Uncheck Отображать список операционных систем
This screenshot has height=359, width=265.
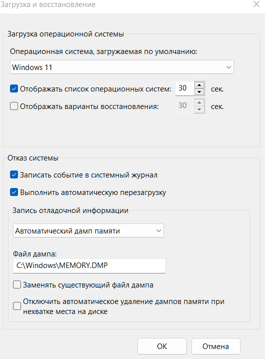pos(14,88)
